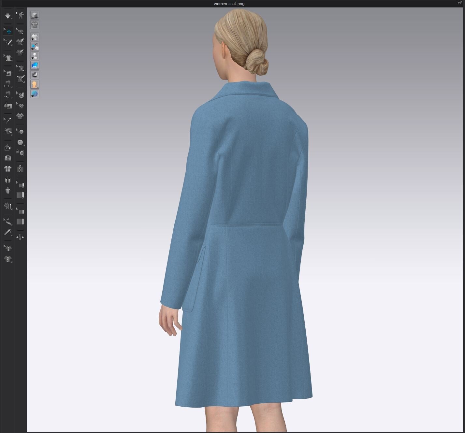The image size is (465, 433).
Task: Choose the Edit Piping tool with arrow
Action: coord(20,211)
